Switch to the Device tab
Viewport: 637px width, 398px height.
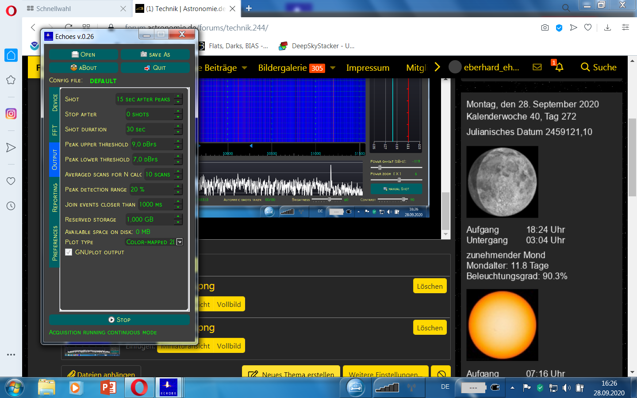[x=54, y=103]
